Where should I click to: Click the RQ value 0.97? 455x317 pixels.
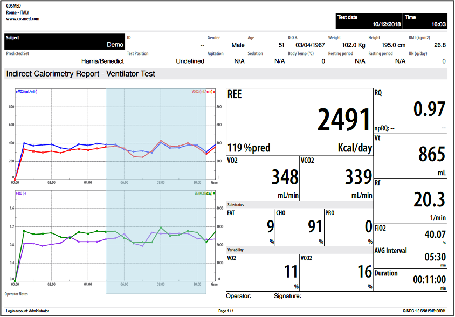pyautogui.click(x=429, y=109)
